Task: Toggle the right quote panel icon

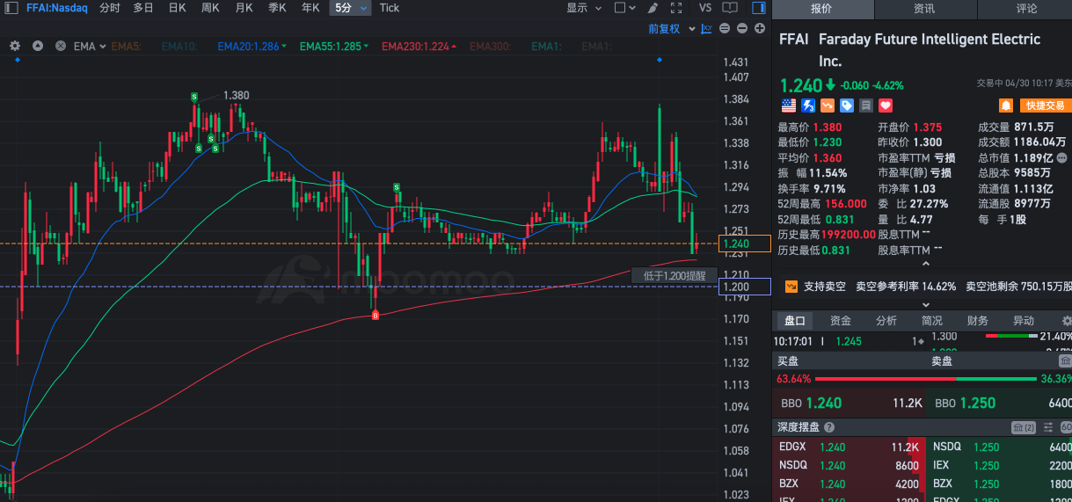Action: 759,8
